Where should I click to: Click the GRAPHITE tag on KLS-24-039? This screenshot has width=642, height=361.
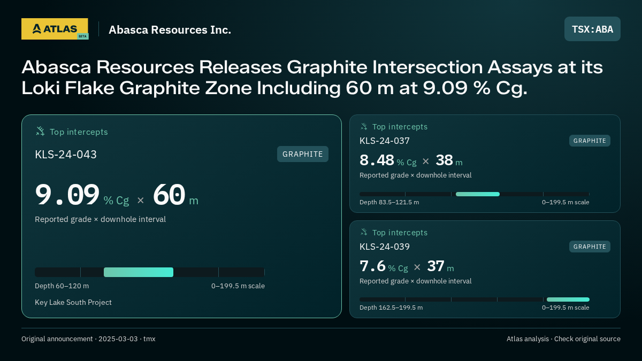pos(590,247)
